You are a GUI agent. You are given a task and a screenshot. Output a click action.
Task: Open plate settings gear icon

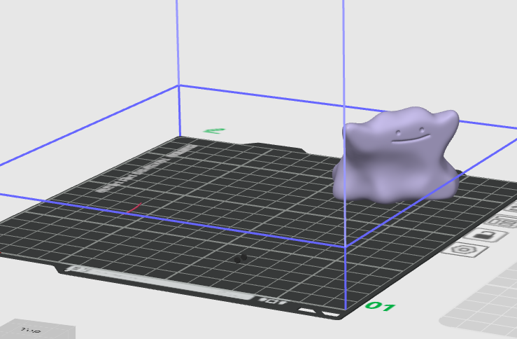[x=465, y=249]
